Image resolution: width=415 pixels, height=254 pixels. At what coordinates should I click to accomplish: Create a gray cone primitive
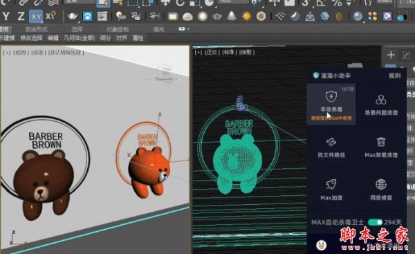click(232, 16)
